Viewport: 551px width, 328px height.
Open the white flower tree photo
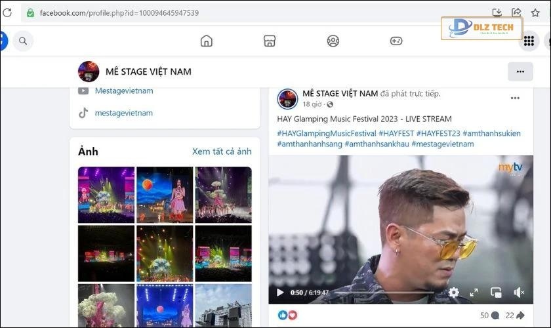tap(106, 306)
